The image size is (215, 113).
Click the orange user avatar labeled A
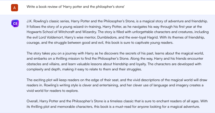click(x=15, y=8)
